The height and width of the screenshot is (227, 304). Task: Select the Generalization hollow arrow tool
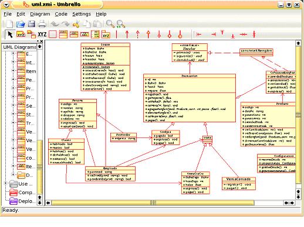[148, 35]
